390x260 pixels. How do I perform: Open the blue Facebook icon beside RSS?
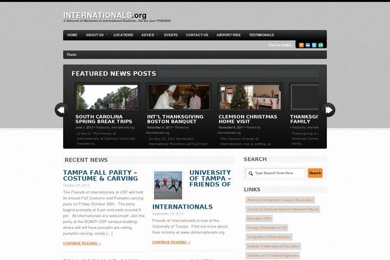[x=307, y=45]
